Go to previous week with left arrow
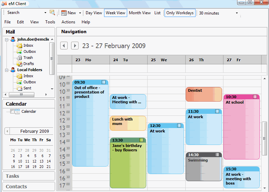Image resolution: width=269 pixels, height=192 pixels. tap(64, 46)
